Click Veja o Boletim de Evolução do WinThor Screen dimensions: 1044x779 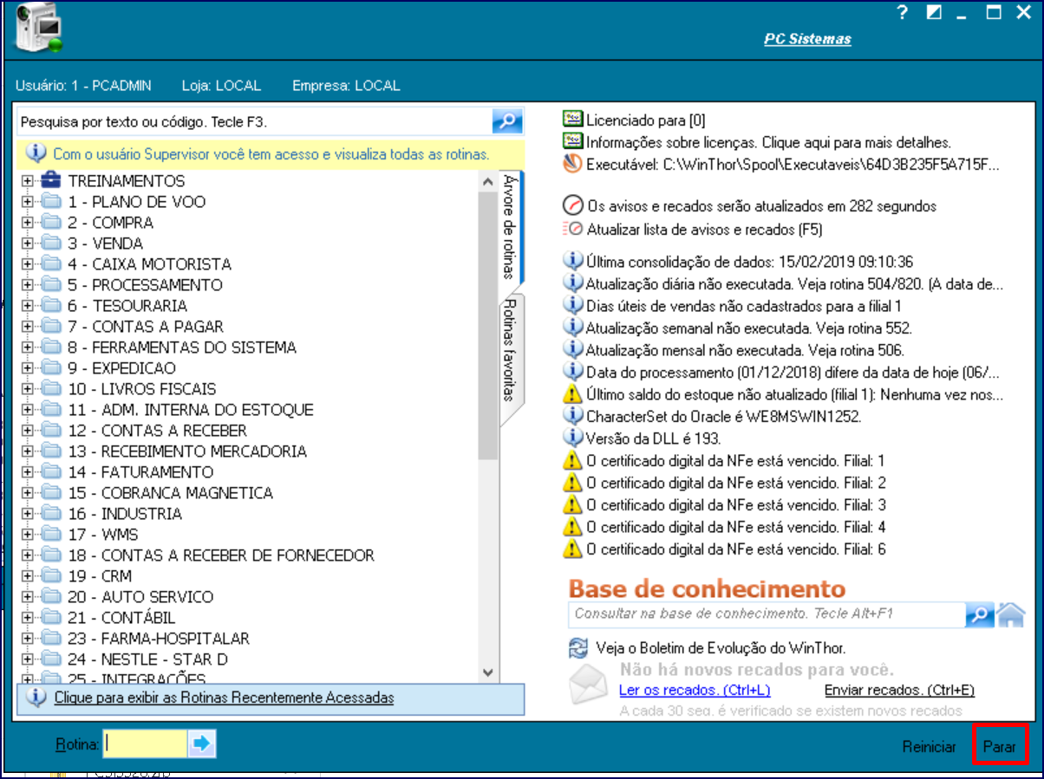point(721,647)
